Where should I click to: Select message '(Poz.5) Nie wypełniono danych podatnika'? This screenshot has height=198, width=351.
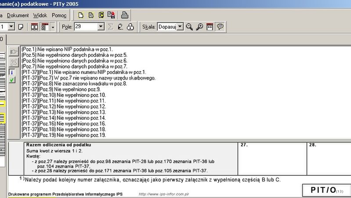[74, 55]
